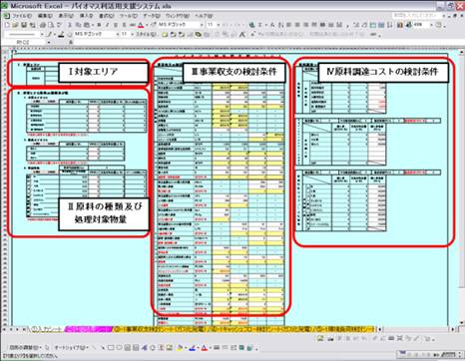This screenshot has height=361, width=465.
Task: Click the Save icon in toolbar
Action: 24,25
